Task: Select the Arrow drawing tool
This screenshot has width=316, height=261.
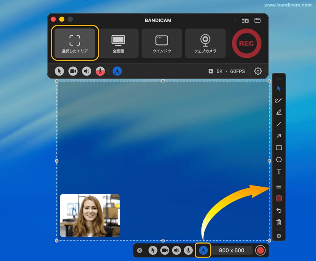Action: [279, 136]
